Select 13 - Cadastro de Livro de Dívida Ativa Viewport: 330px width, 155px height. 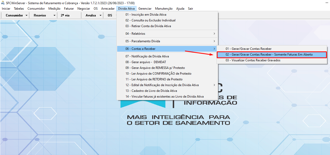click(151, 91)
